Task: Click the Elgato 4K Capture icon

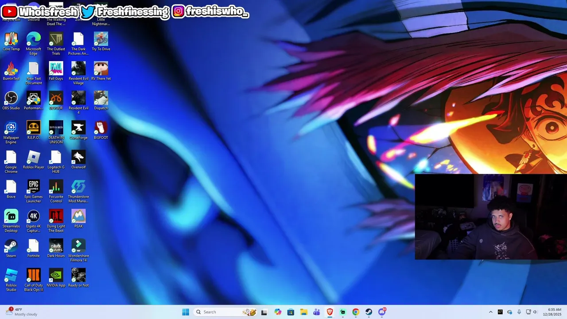Action: point(34,221)
